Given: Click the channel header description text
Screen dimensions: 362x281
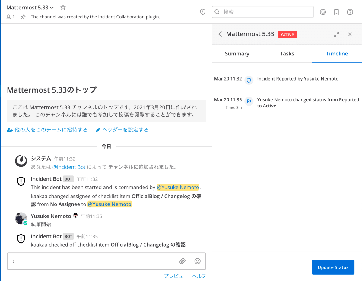Looking at the screenshot, I should [x=95, y=17].
